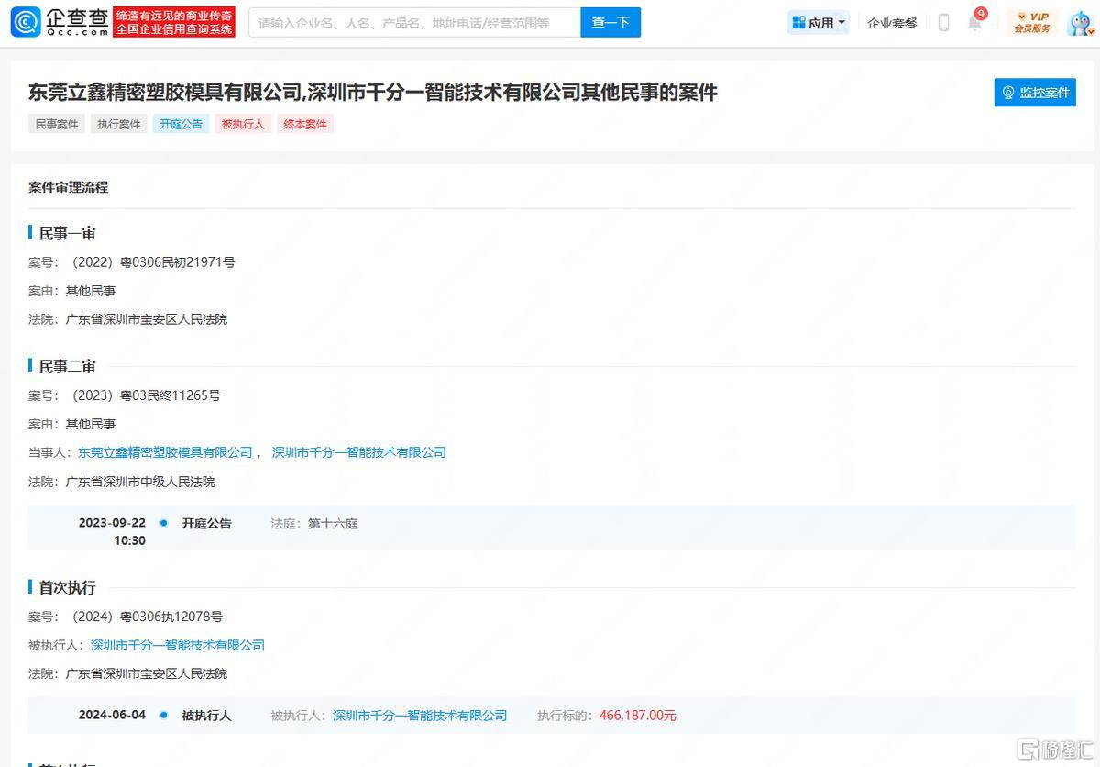The image size is (1100, 767).
Task: Select the 执行案件 tag
Action: point(119,124)
